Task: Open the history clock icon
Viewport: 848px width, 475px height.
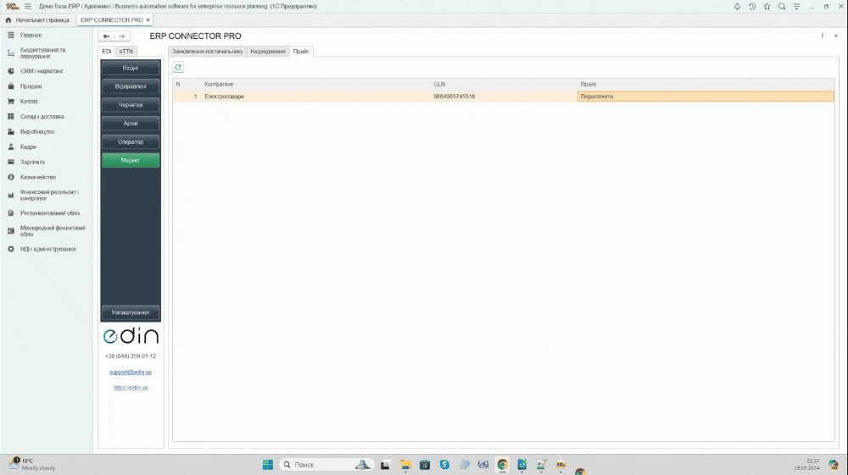Action: [x=752, y=6]
